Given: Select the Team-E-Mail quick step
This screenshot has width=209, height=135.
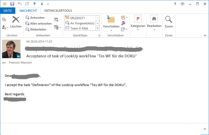Looking at the screenshot, I should point(80,28).
